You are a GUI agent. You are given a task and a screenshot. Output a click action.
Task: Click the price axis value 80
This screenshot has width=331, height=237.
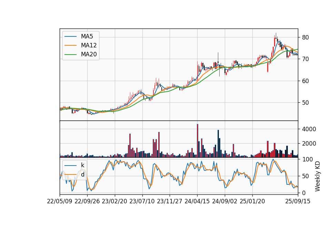(x=305, y=37)
